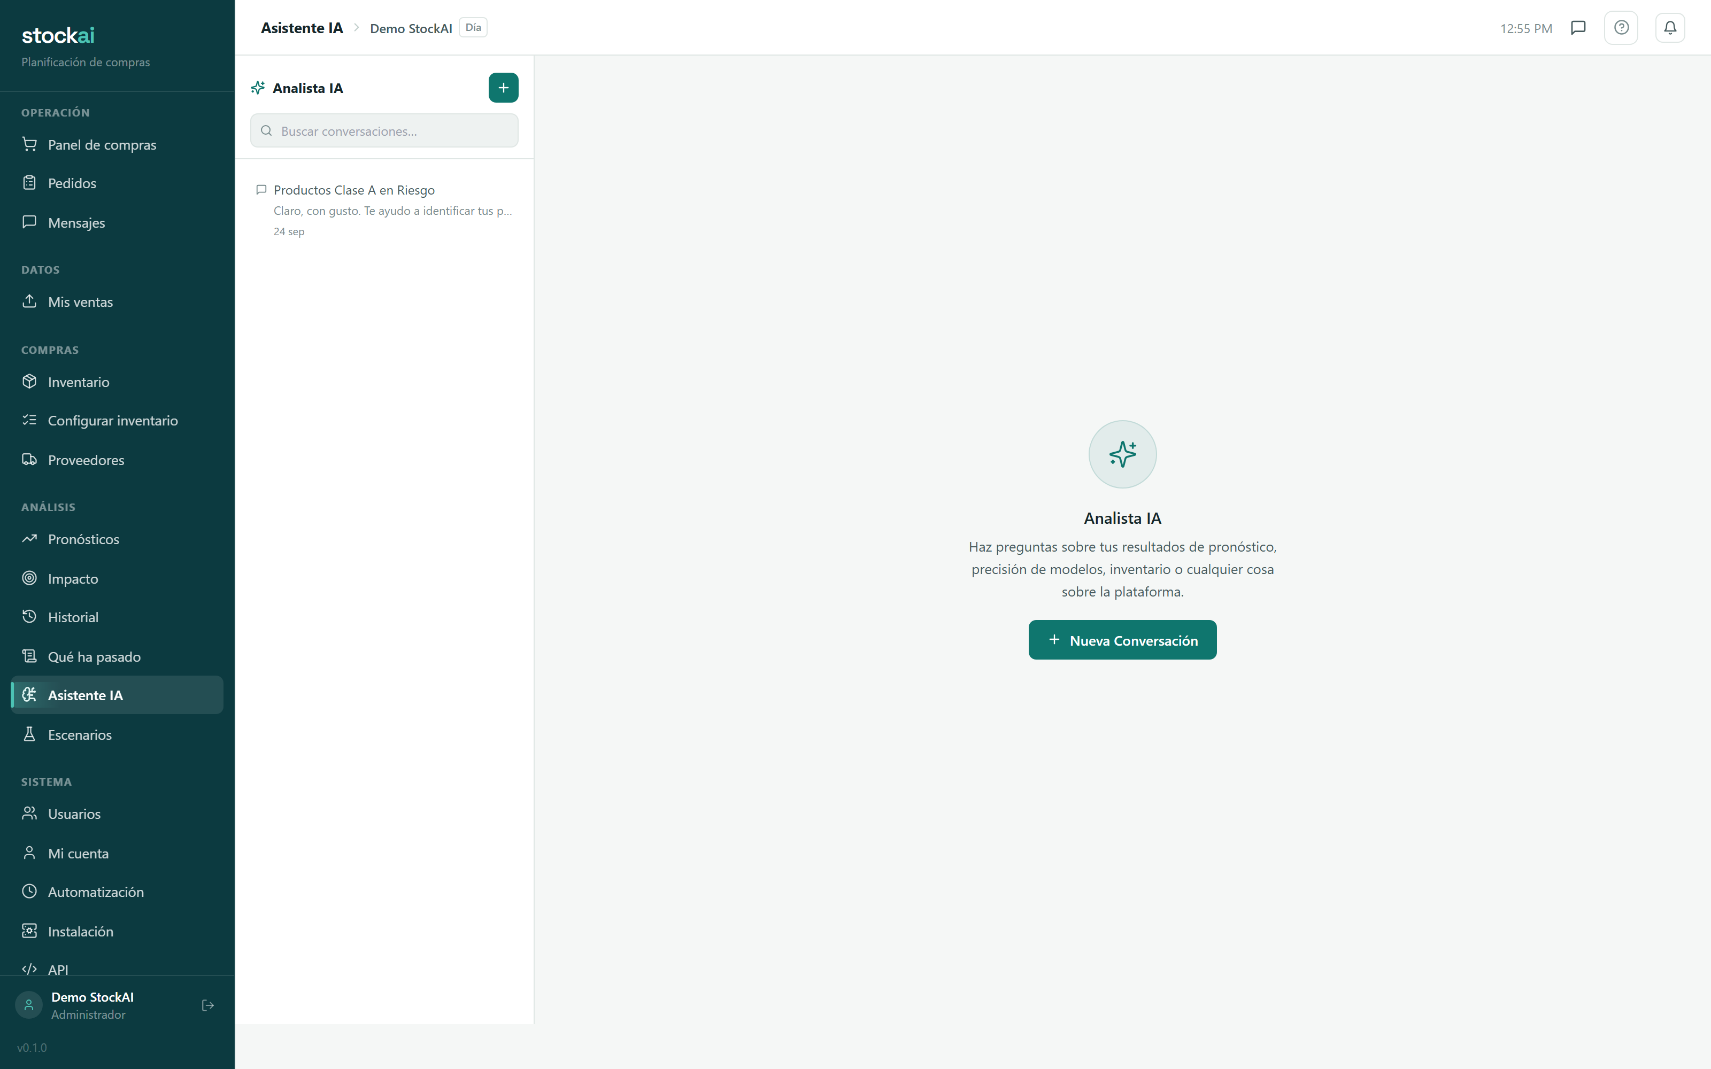This screenshot has width=1711, height=1069.
Task: Click the chat bubble icon in the header
Action: [1578, 28]
